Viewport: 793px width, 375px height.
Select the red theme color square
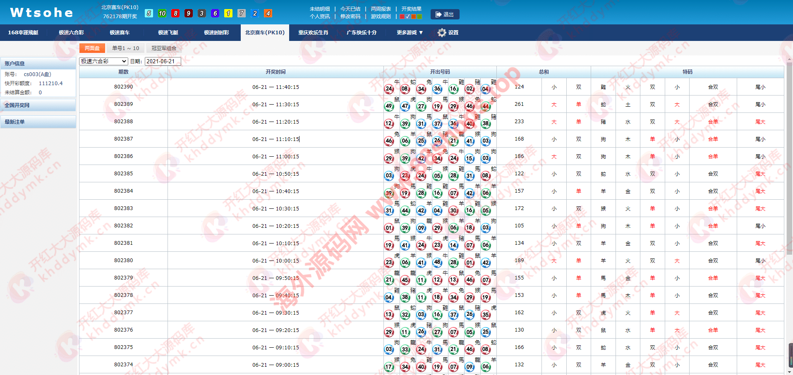(x=402, y=17)
